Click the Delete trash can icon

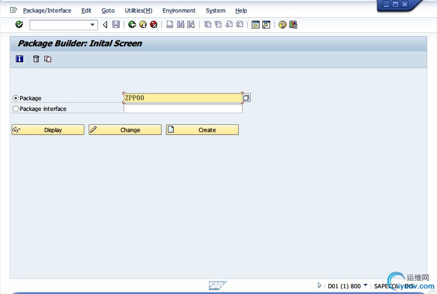pos(36,59)
